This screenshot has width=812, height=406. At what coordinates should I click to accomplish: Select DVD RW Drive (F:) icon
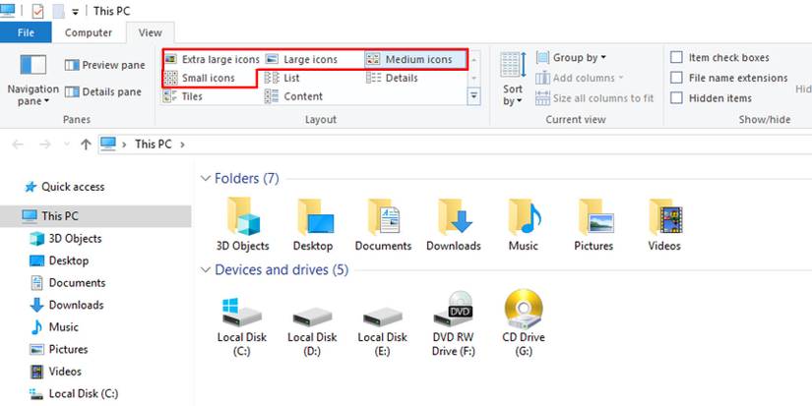tap(453, 309)
